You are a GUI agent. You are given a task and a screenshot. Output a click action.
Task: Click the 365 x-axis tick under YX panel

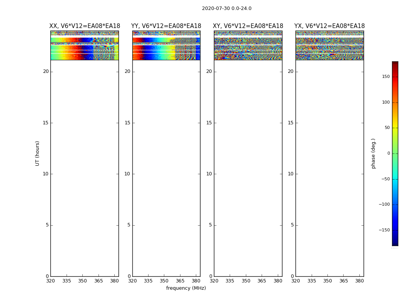tap(343, 281)
